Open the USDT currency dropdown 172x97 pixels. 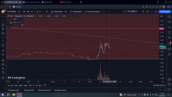[x=163, y=16]
